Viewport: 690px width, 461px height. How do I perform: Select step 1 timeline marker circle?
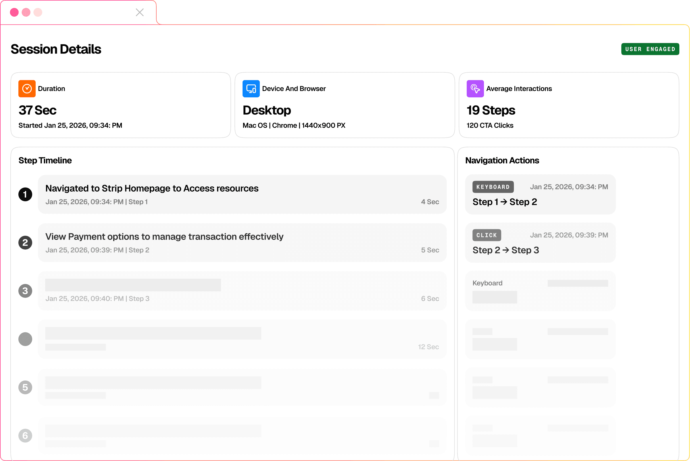coord(25,194)
